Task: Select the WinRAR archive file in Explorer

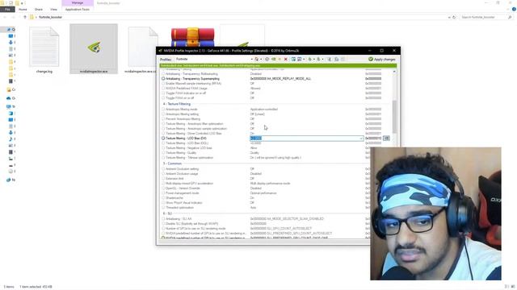Action: click(192, 37)
